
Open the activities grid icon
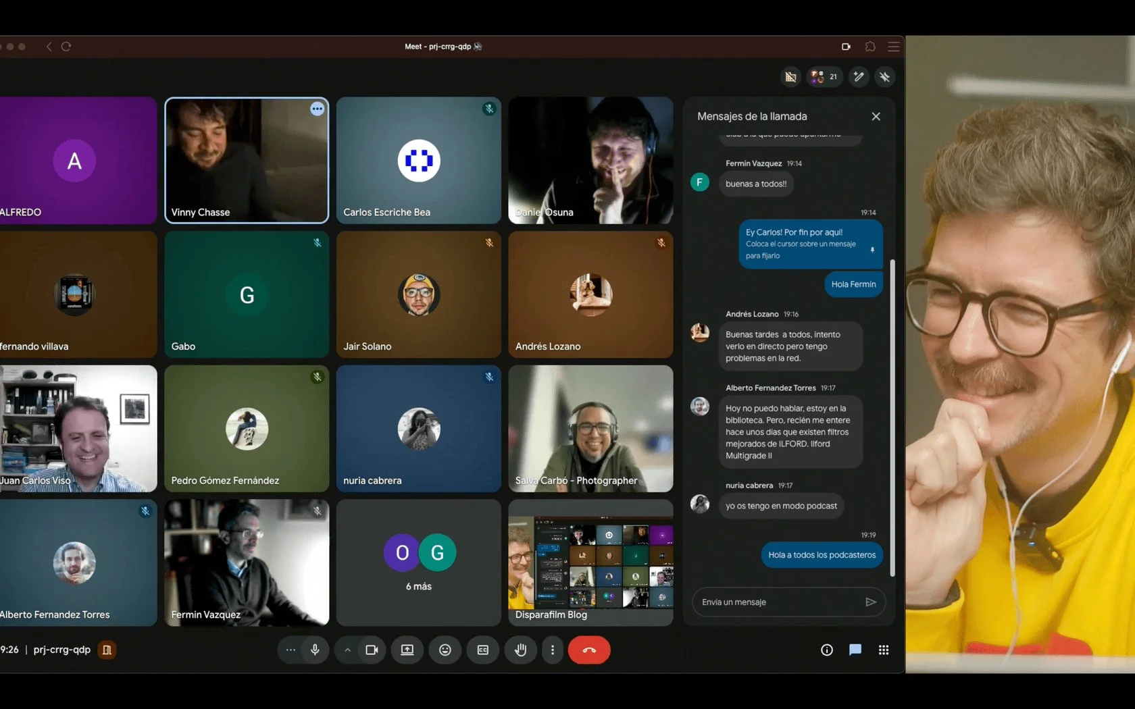tap(884, 650)
